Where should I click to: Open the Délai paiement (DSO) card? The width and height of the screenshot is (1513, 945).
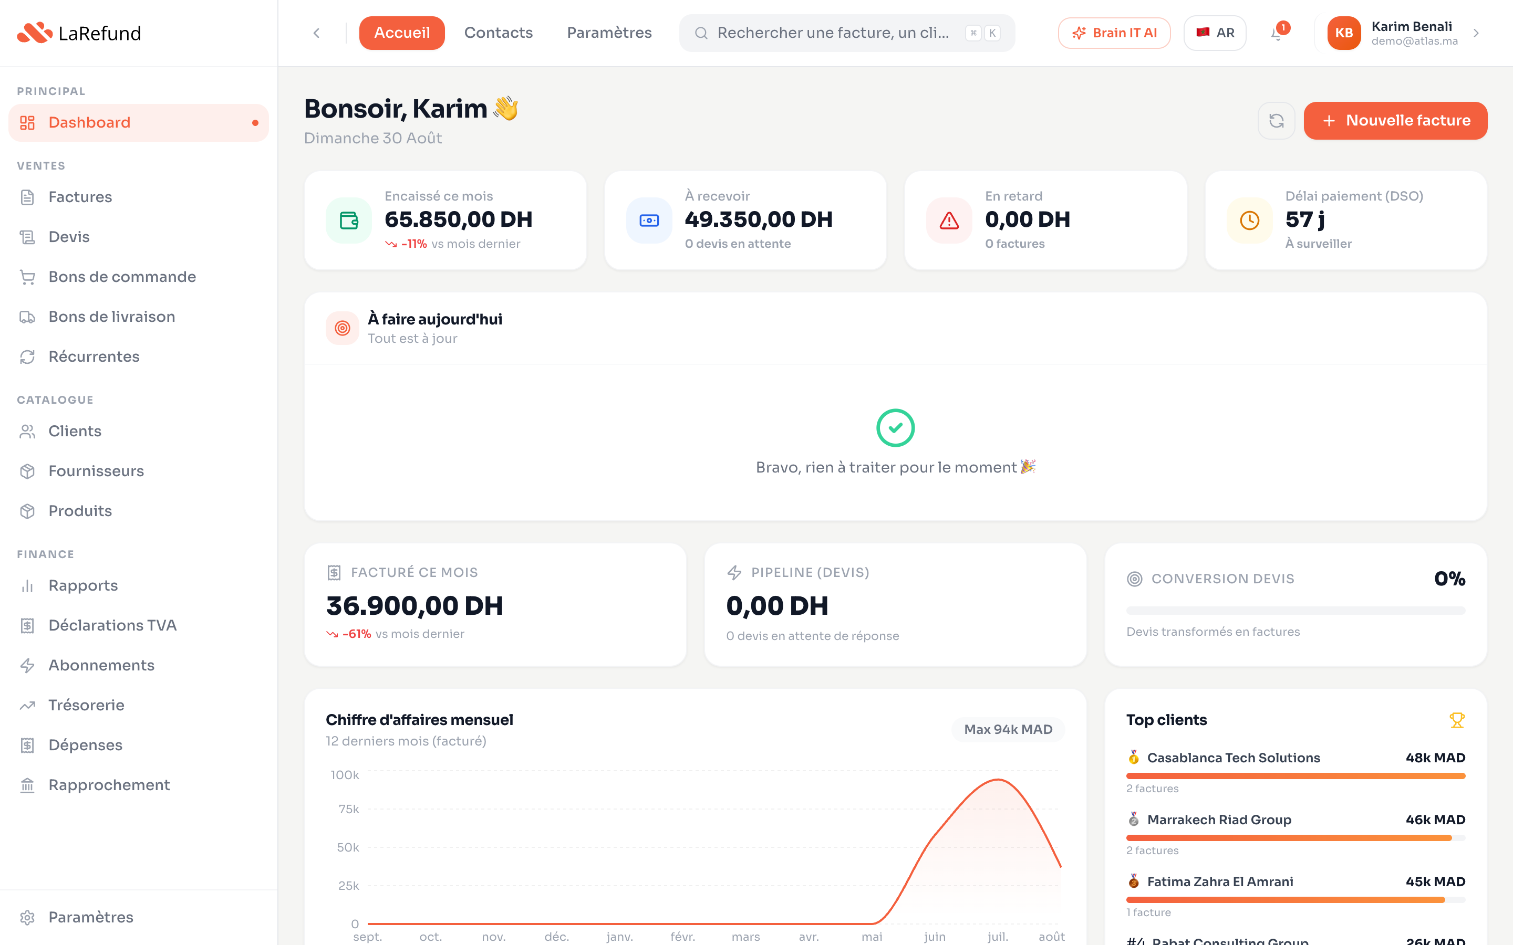point(1345,220)
